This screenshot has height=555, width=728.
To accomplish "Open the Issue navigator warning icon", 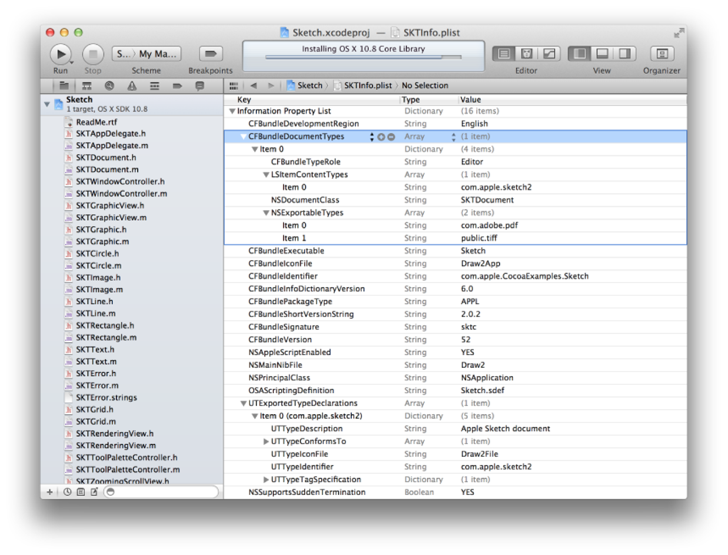I will tap(132, 85).
